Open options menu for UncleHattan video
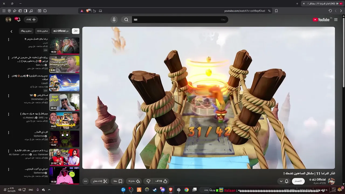 tap(8, 96)
